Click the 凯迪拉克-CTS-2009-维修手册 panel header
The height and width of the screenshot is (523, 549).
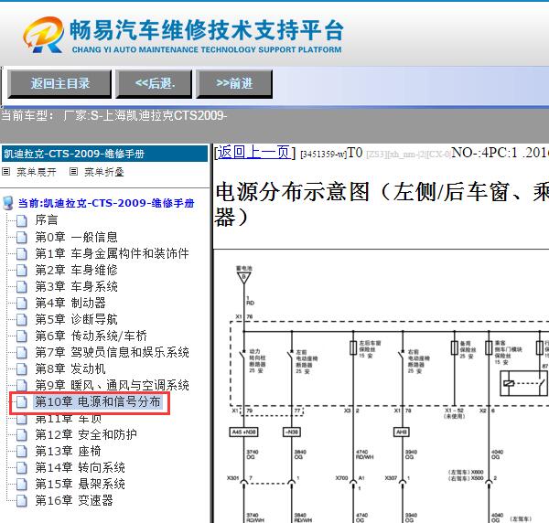tap(104, 154)
